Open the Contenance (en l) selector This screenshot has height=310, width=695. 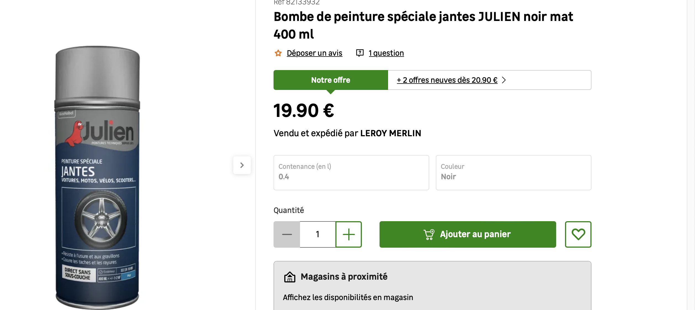click(x=351, y=172)
